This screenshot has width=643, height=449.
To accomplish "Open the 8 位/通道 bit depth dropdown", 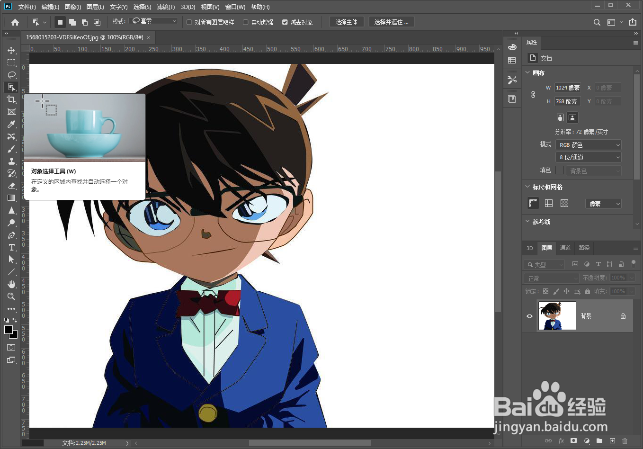I will pos(588,157).
